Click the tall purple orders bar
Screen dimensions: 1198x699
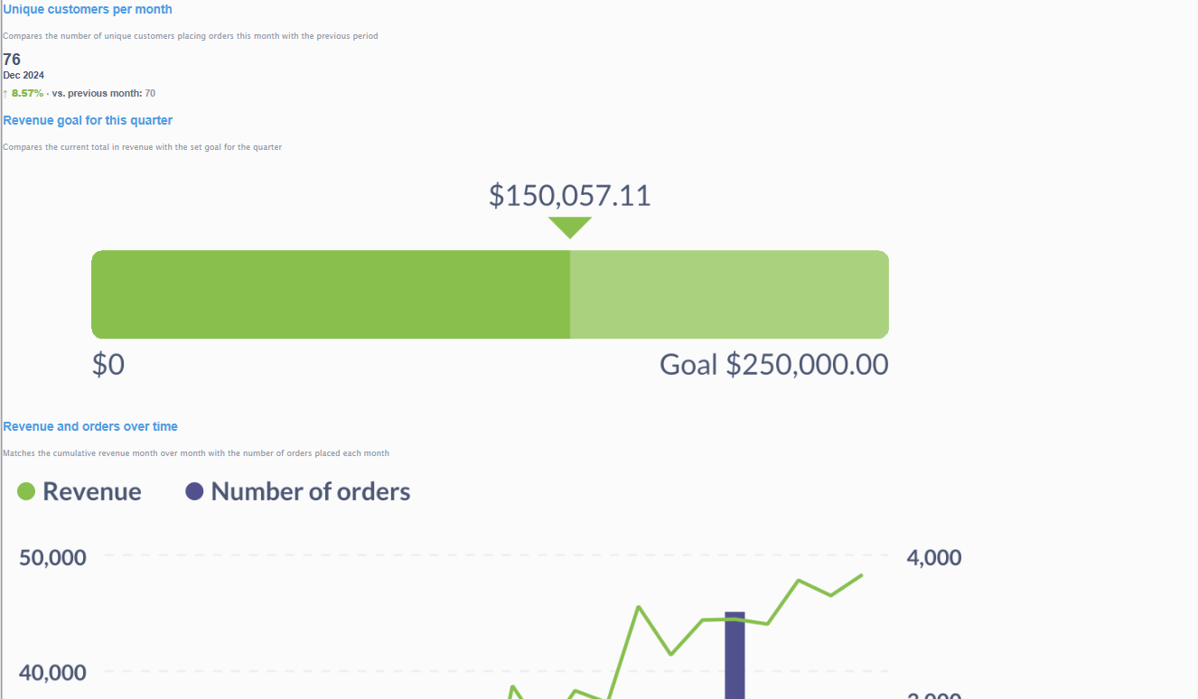pos(735,655)
